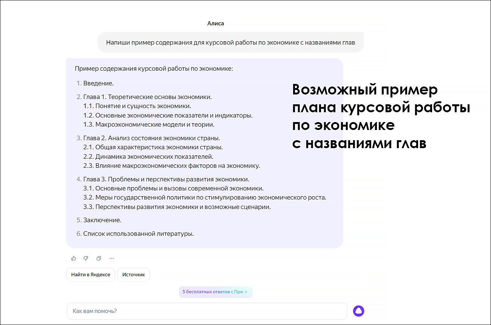Copy the answer with the copy icon
The height and width of the screenshot is (325, 491).
tap(99, 258)
